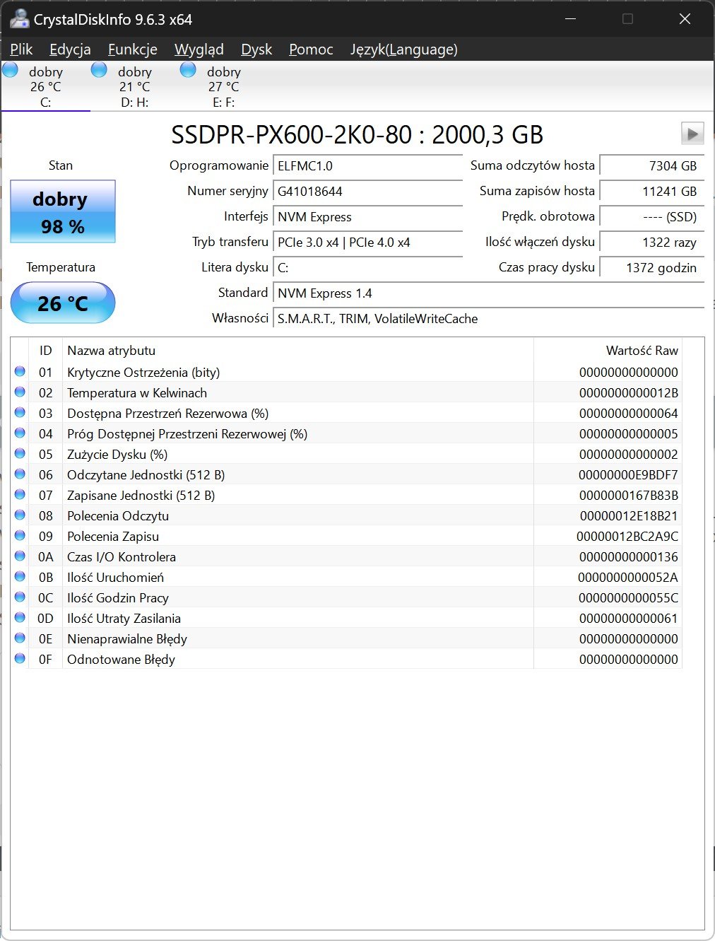
Task: Open the Wygląd menu
Action: coord(199,49)
